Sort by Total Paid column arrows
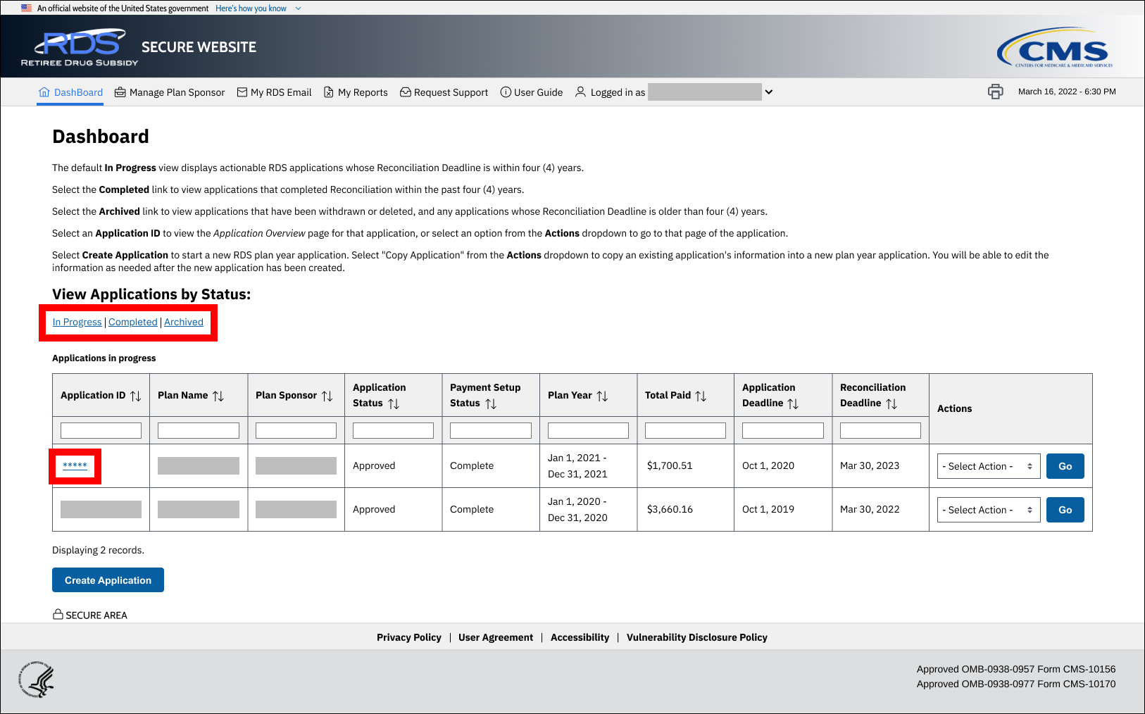The image size is (1145, 714). pos(701,396)
